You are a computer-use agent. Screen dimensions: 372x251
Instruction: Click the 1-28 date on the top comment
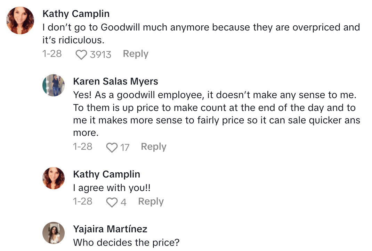point(52,54)
